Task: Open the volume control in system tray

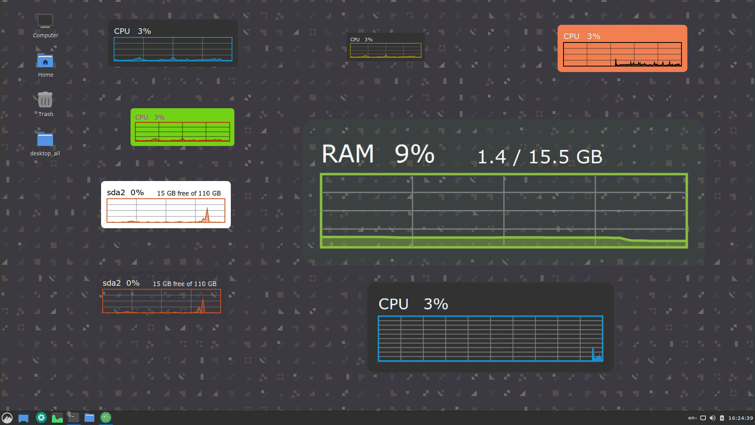Action: point(713,418)
